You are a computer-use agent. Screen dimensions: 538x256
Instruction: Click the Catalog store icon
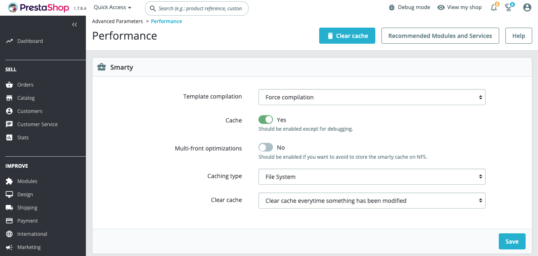[9, 98]
